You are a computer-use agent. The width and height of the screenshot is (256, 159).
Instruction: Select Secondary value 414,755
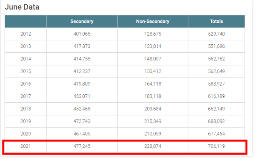tap(82, 59)
